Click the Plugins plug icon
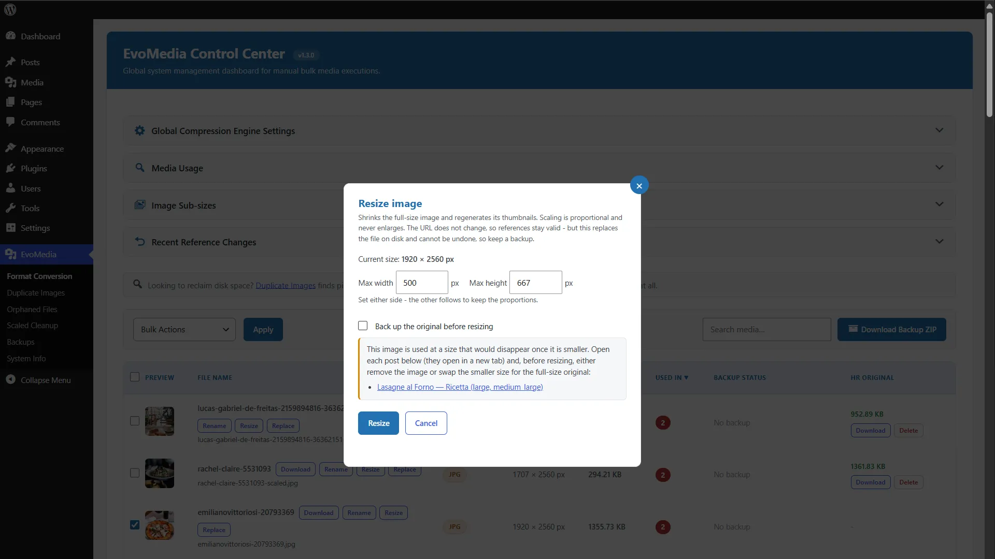The width and height of the screenshot is (995, 559). [x=10, y=168]
